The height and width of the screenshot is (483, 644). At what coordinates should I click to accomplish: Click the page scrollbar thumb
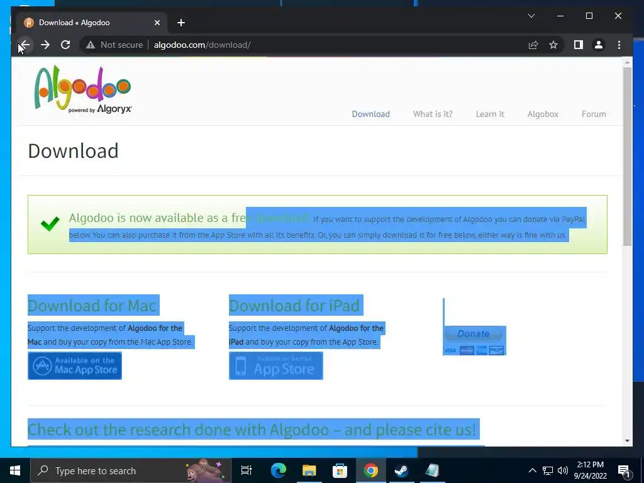627,156
